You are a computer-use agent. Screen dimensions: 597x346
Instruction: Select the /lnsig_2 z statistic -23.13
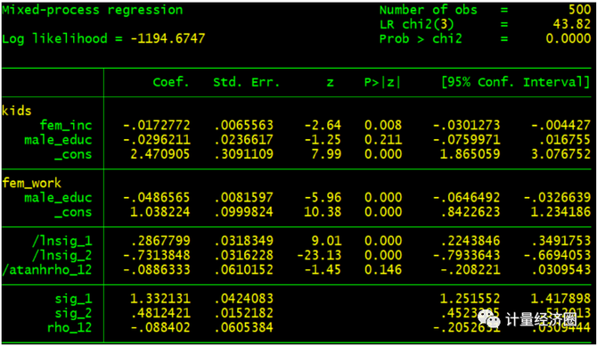(319, 255)
